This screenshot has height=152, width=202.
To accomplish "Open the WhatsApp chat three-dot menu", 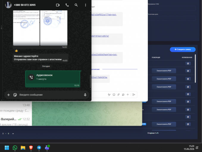I will tap(85, 5).
